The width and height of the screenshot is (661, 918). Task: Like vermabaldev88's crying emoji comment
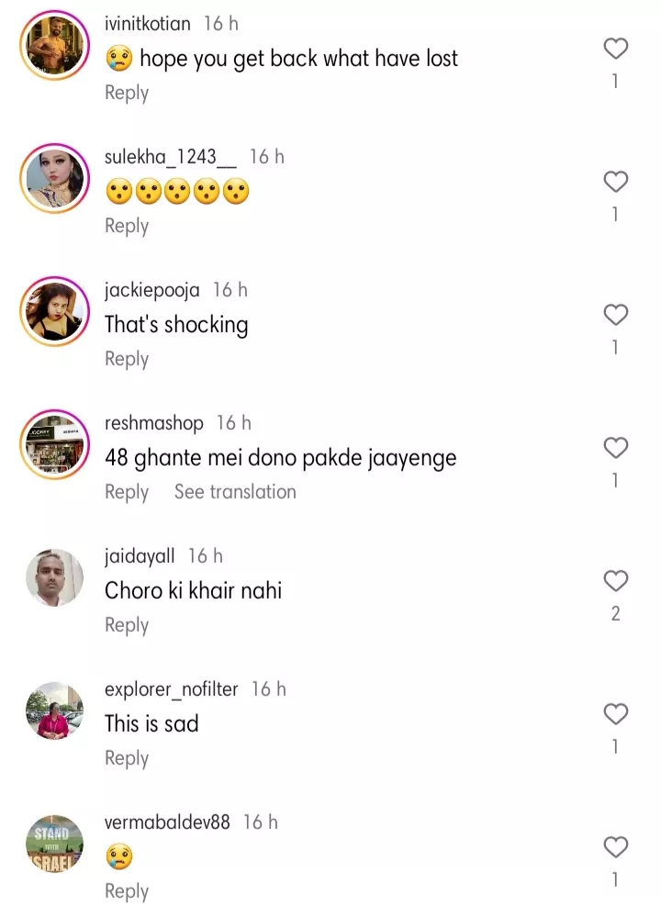pos(615,847)
